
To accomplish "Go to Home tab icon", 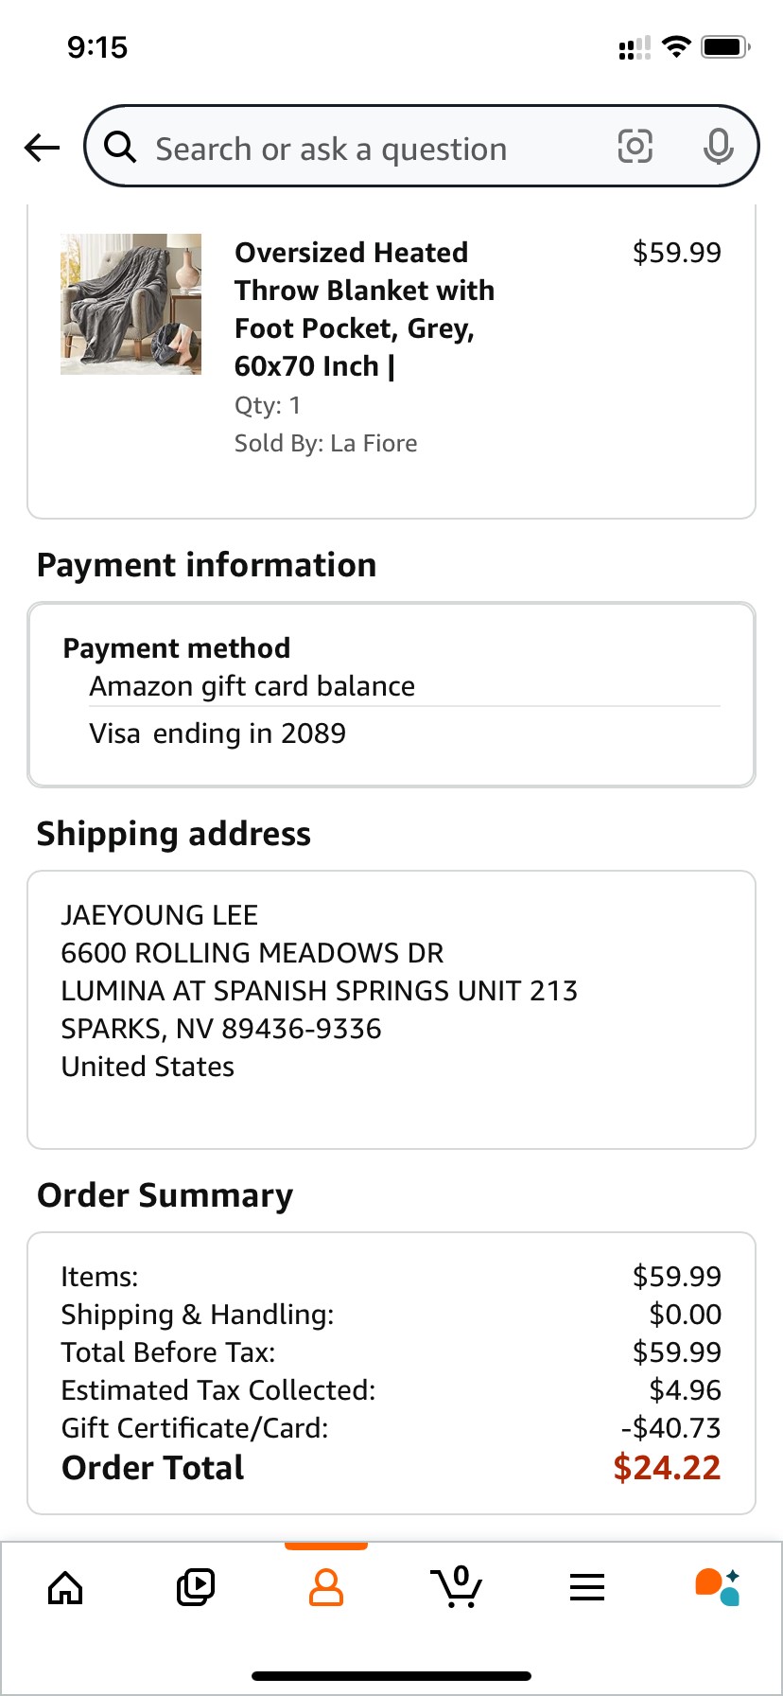I will click(65, 1587).
